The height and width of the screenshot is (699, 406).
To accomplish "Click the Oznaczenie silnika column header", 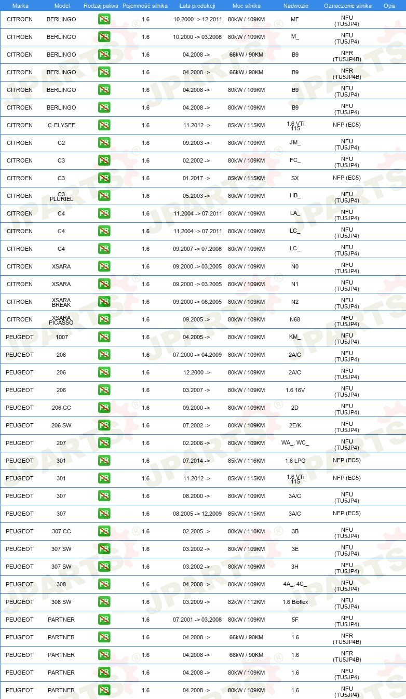I will coord(347,6).
